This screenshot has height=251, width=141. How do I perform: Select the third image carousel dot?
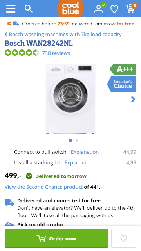pos(83,140)
